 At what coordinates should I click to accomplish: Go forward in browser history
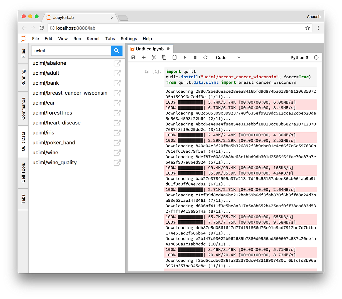[33, 28]
